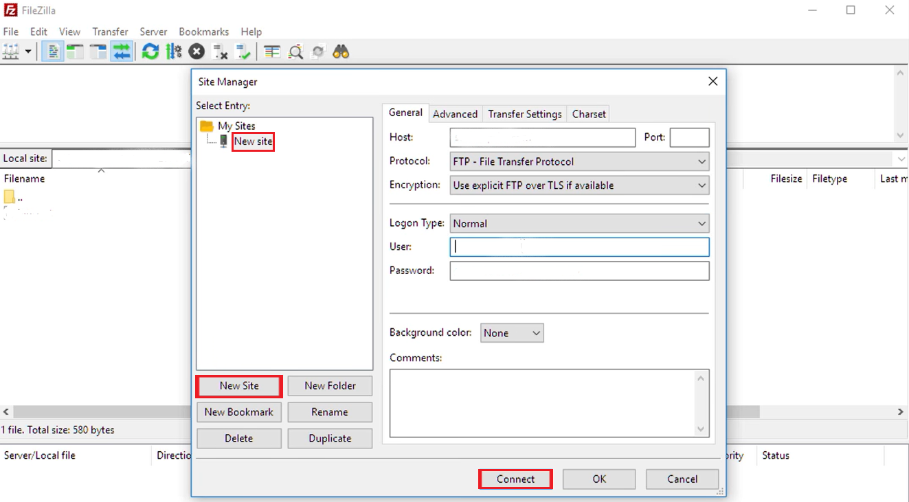The height and width of the screenshot is (502, 909).
Task: Switch to the Transfer Settings tab
Action: (524, 114)
